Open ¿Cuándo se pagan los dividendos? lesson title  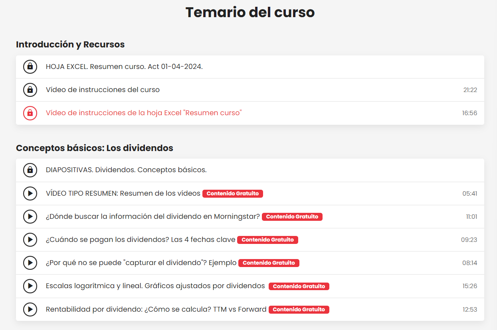141,240
